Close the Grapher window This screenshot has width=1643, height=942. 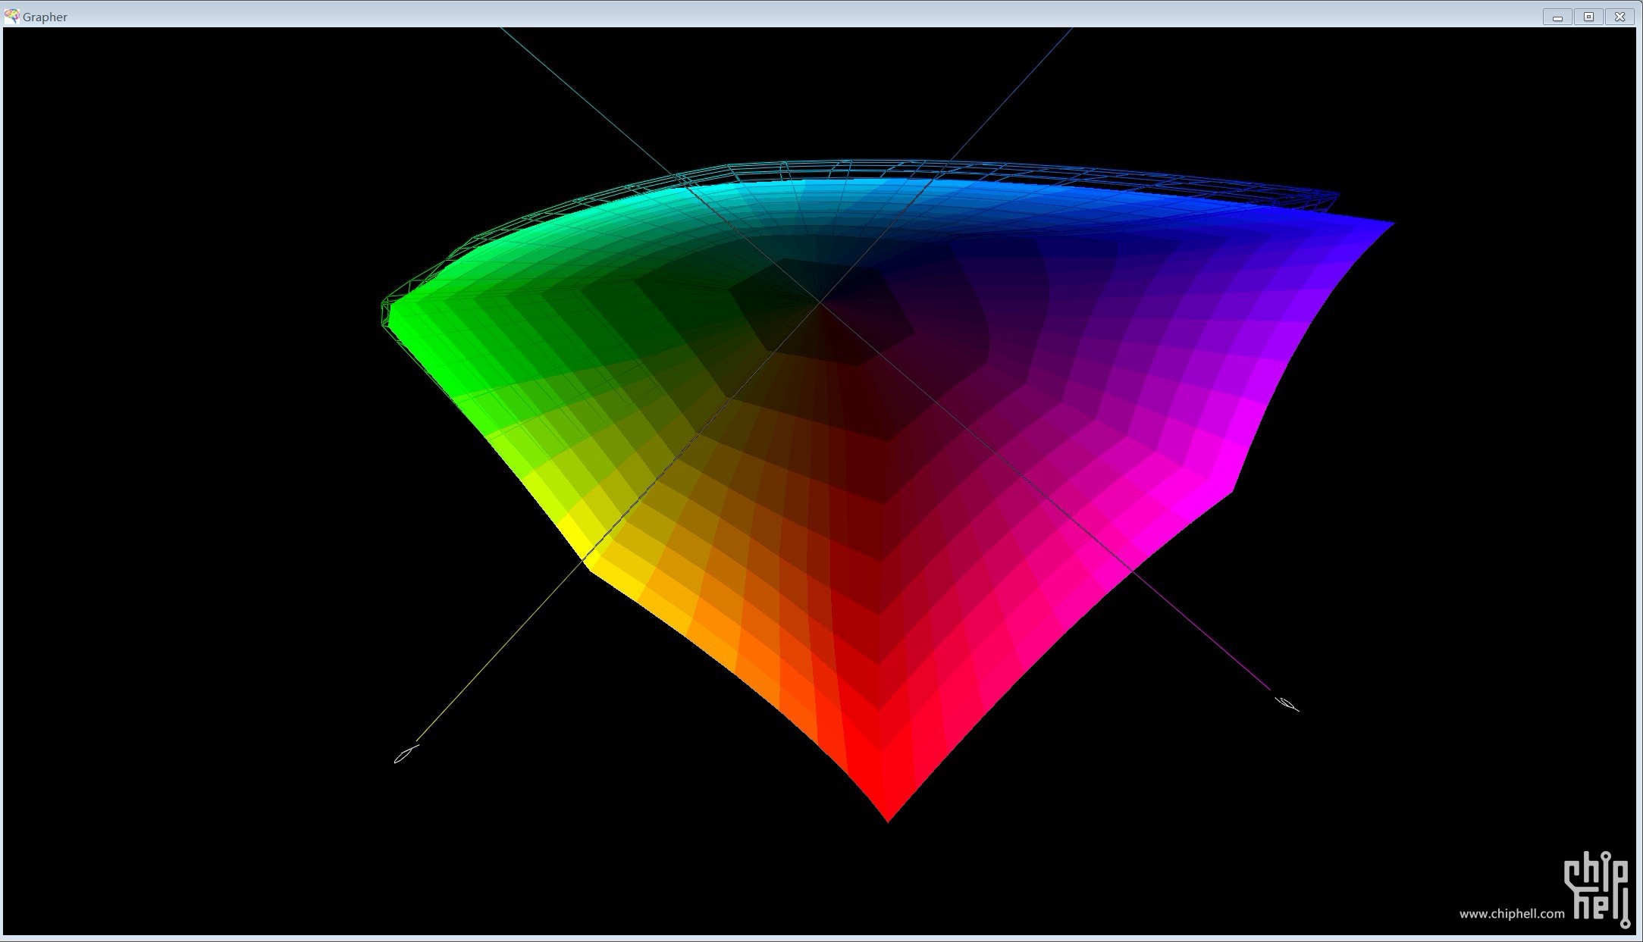1619,17
